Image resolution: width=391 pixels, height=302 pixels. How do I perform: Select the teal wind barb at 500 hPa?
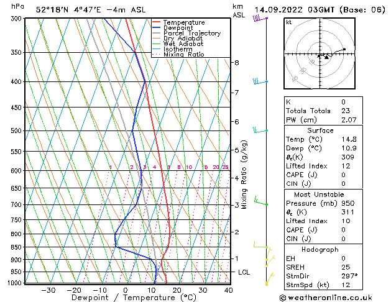[x=260, y=130]
